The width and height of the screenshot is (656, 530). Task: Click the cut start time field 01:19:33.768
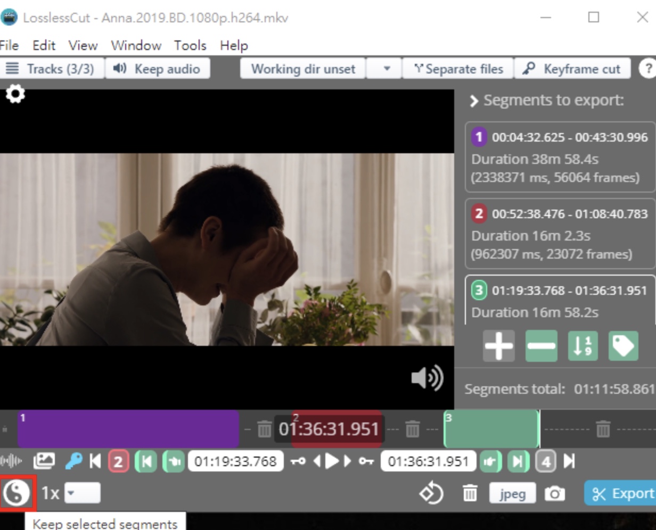[x=235, y=461]
